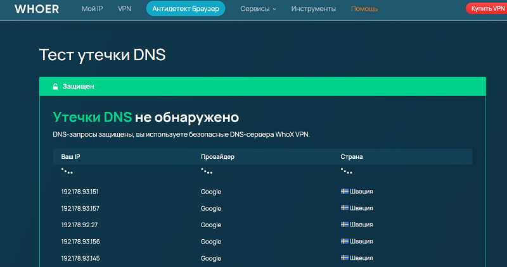Select IP address 192.178.93.156

(x=80, y=242)
